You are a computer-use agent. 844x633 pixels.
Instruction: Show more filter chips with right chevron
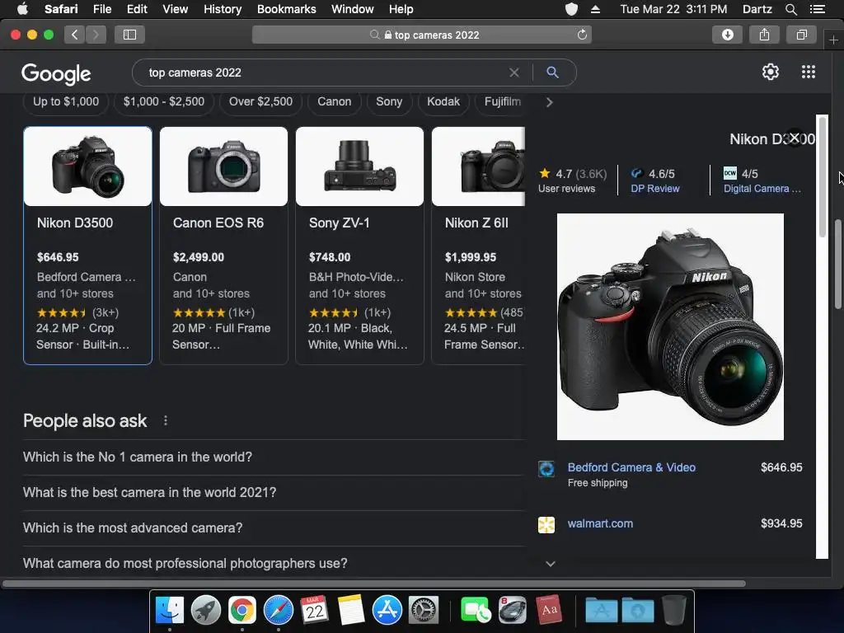549,101
